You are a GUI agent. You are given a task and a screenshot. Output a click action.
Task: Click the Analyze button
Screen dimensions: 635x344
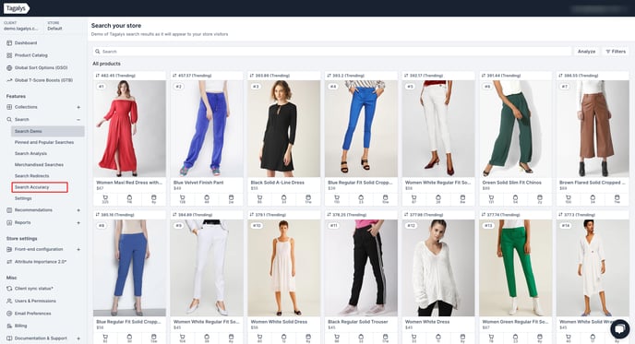click(x=586, y=52)
